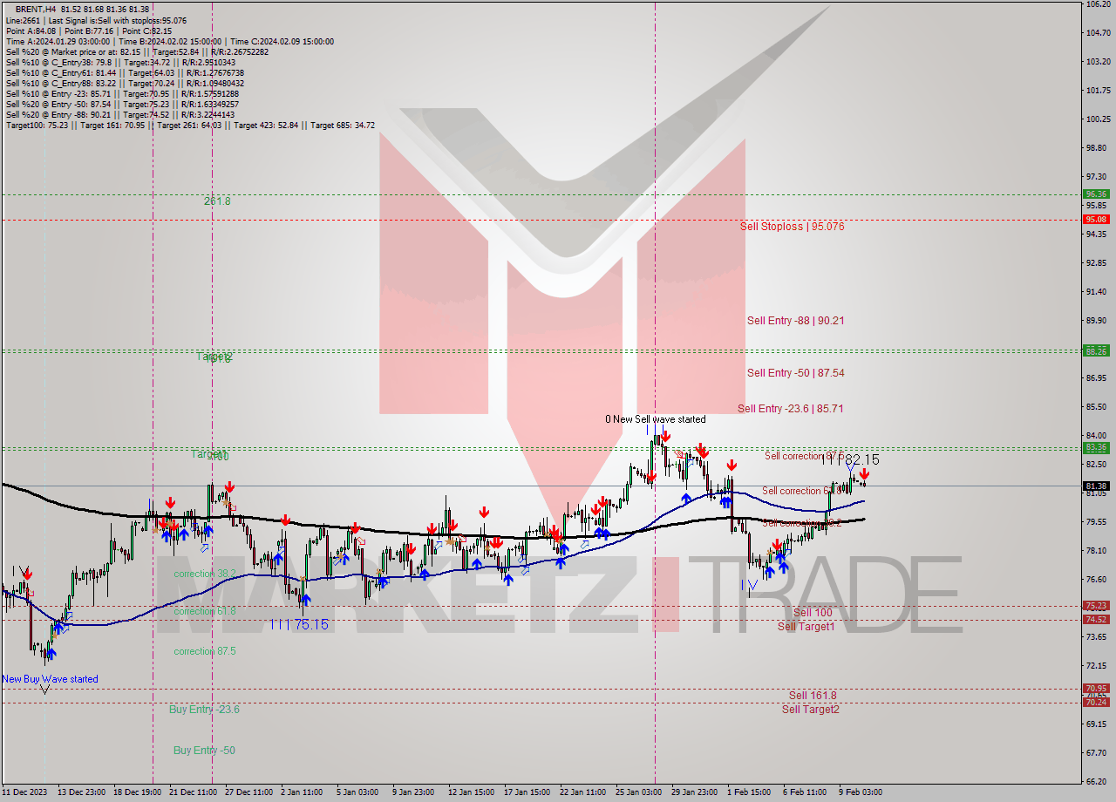
Task: Click the 'correction 38.2' green label
Action: pyautogui.click(x=204, y=574)
